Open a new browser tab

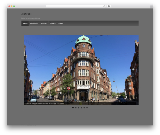152,7
